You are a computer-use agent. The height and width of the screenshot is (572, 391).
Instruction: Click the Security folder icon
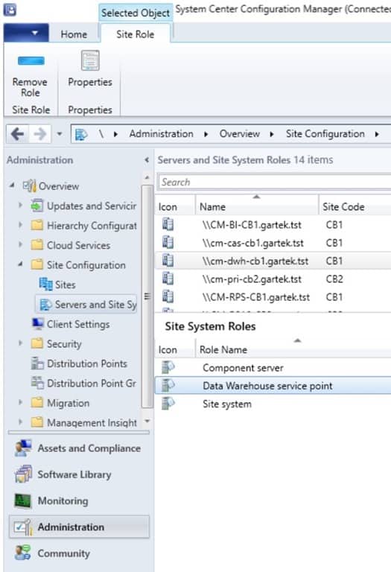[x=37, y=343]
